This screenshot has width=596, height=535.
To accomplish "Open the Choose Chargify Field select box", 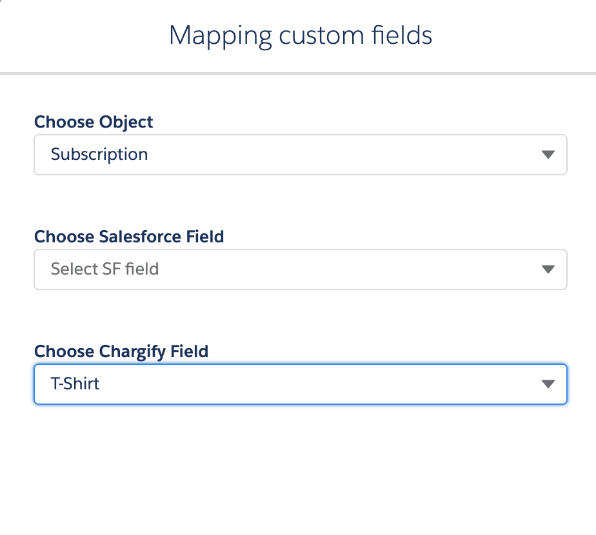I will coord(300,384).
